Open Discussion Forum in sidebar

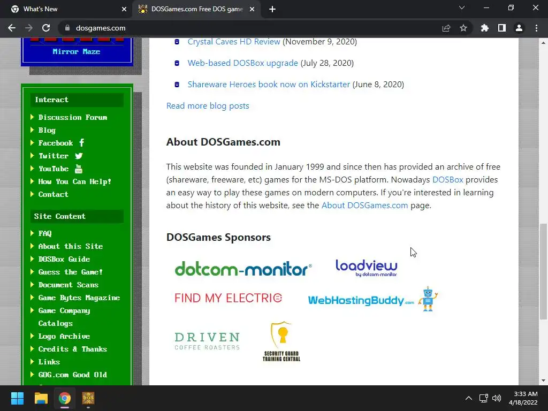pos(73,117)
